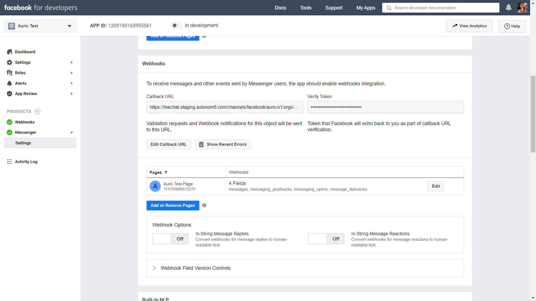This screenshot has width=536, height=301.
Task: Add a product with the plus icon
Action: click(37, 111)
